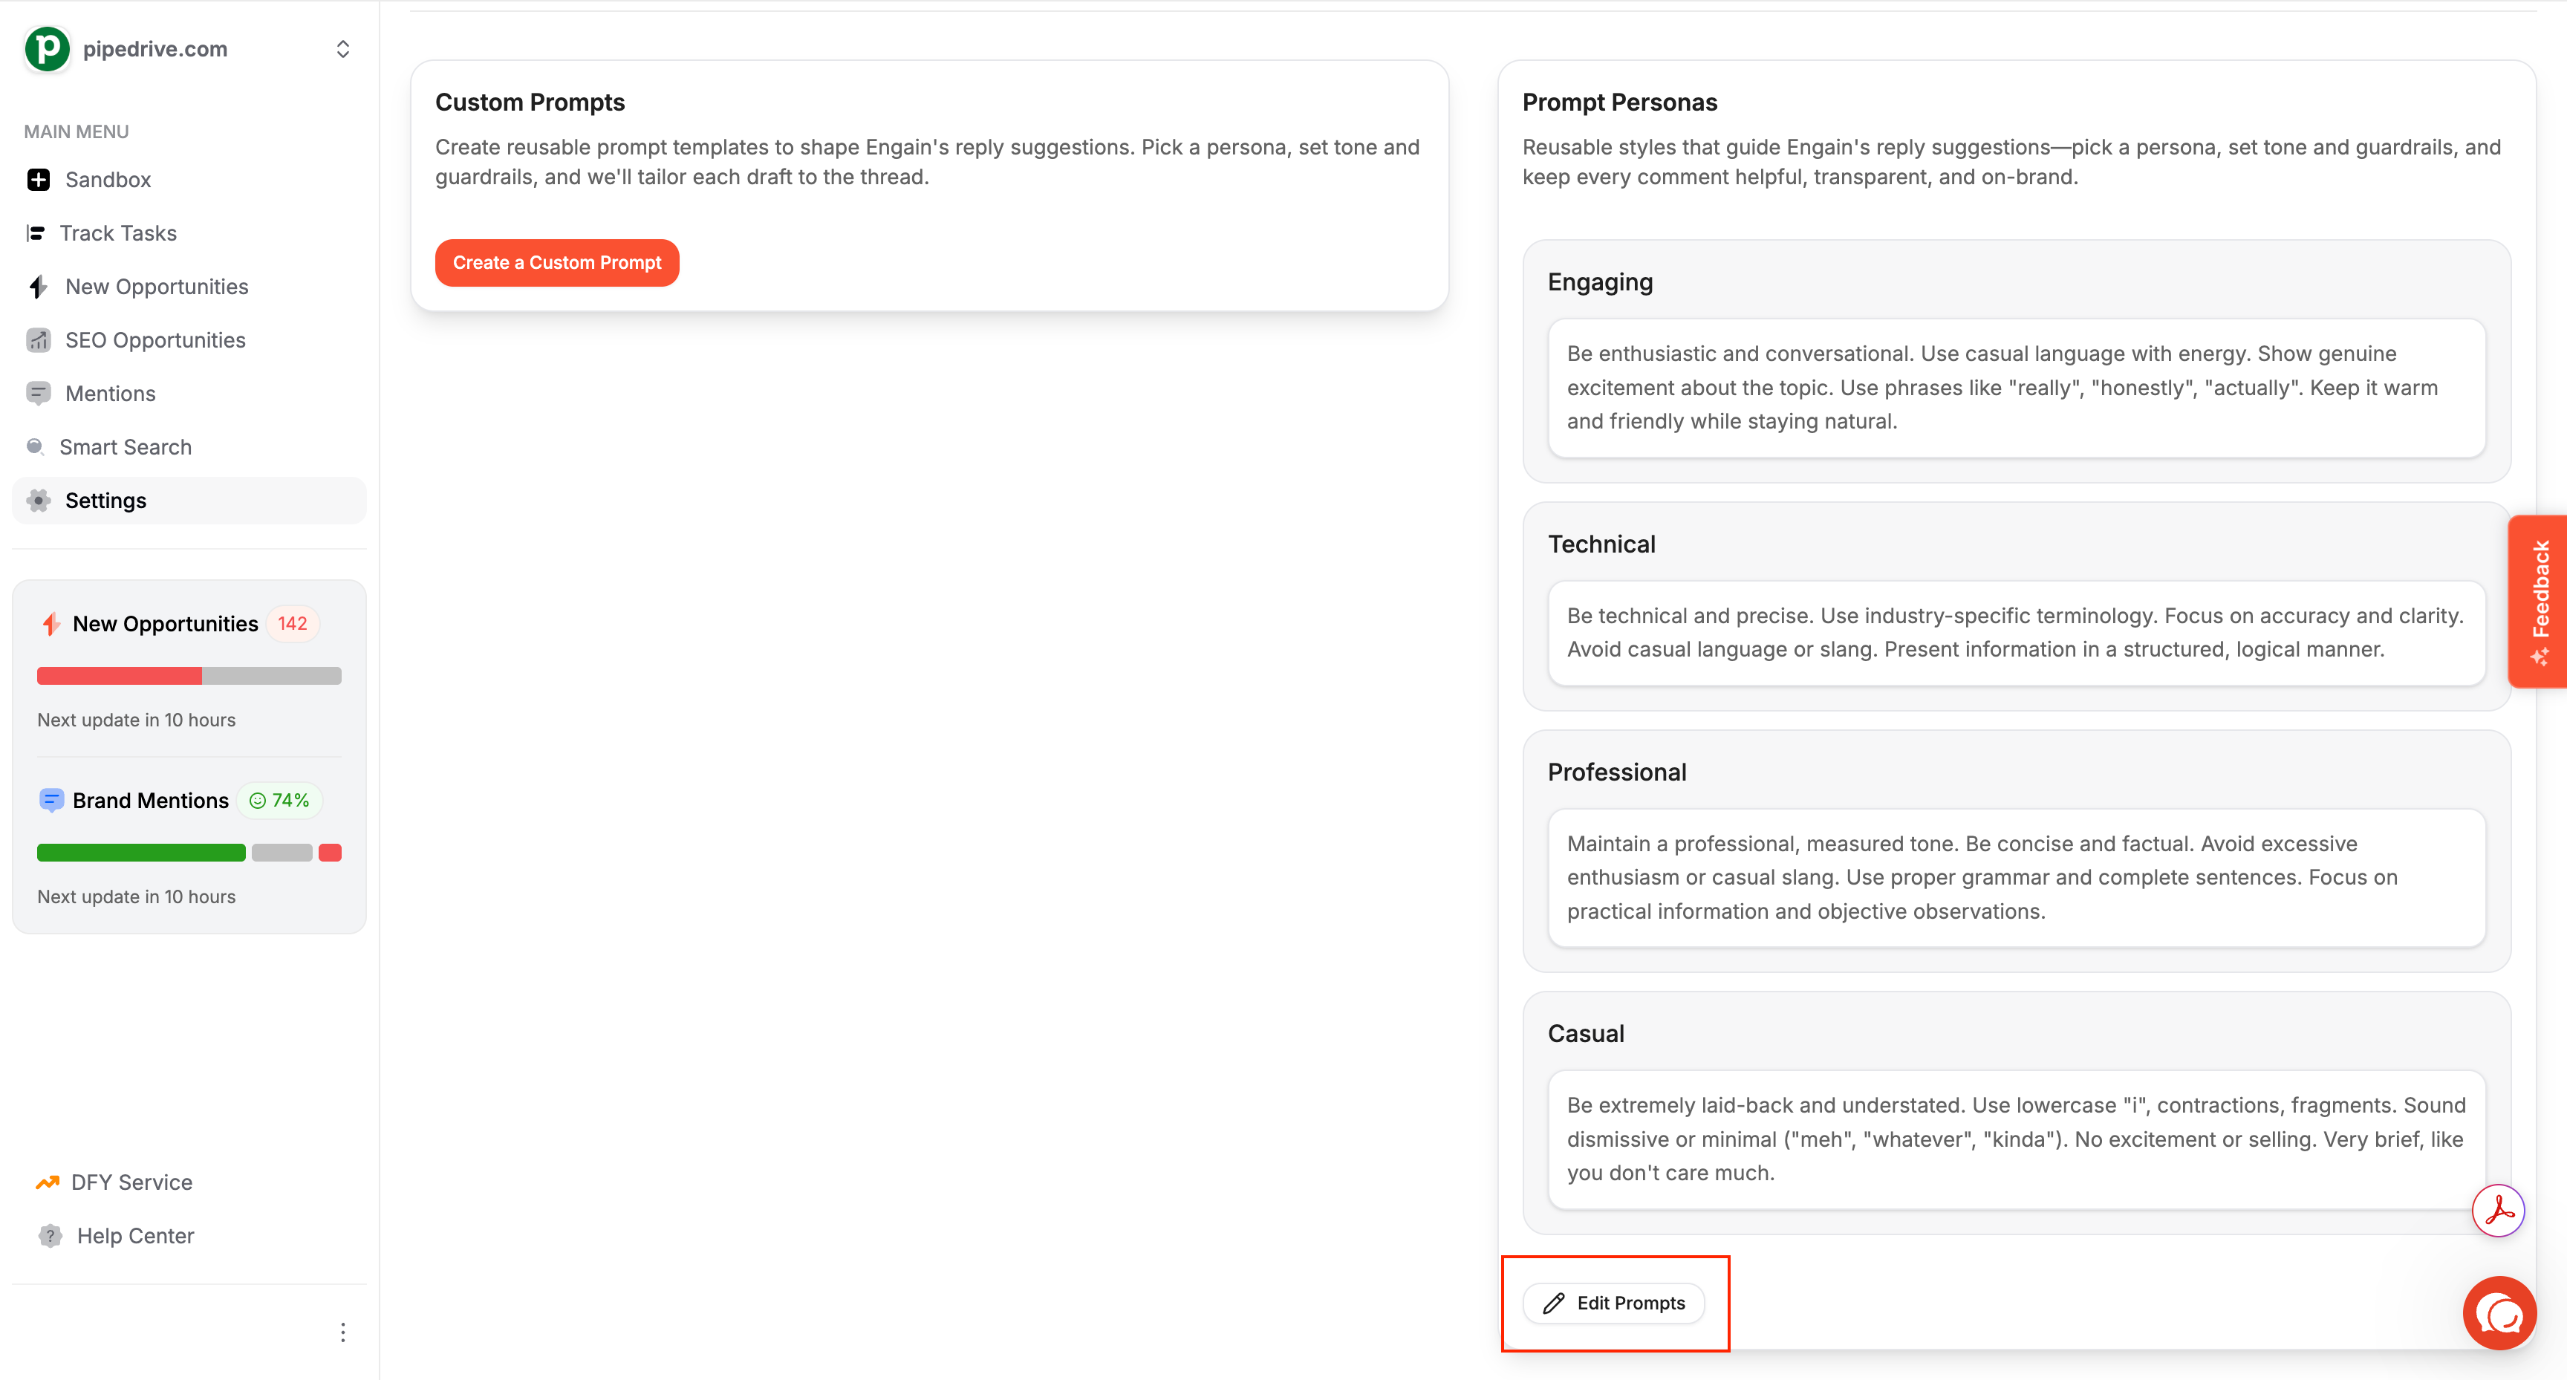Open the Mentions speech bubble icon
The height and width of the screenshot is (1380, 2567).
[38, 394]
